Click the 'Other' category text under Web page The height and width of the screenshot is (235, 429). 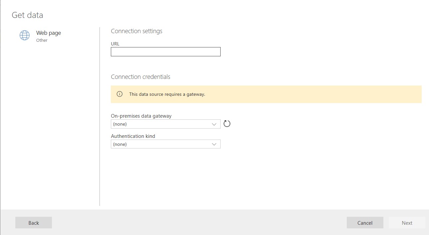[42, 40]
